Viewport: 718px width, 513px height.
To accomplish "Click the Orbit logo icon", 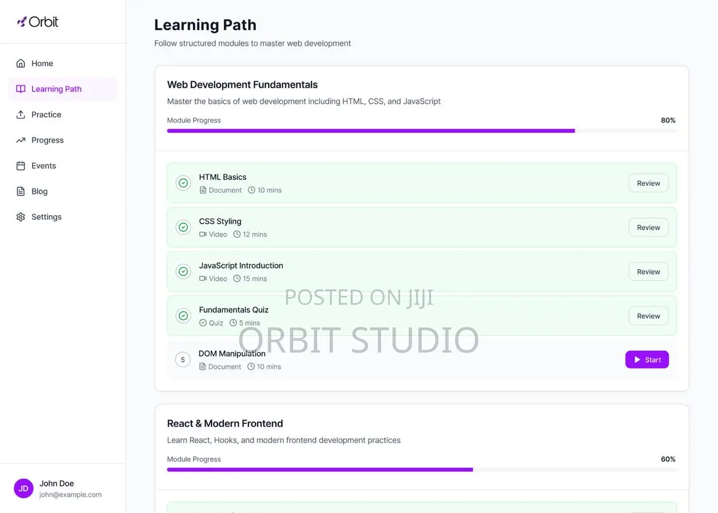I will pyautogui.click(x=22, y=22).
